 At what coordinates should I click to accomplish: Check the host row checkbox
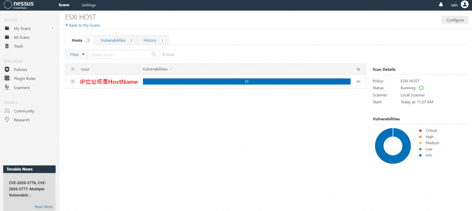(x=72, y=81)
